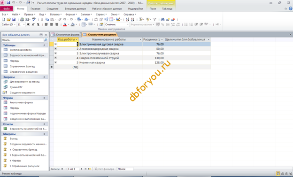Center align text
293x177 pixels.
[x=51, y=24]
